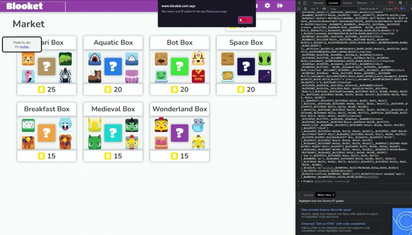Click the console Filter input field
This screenshot has height=235, width=412.
pos(344,9)
